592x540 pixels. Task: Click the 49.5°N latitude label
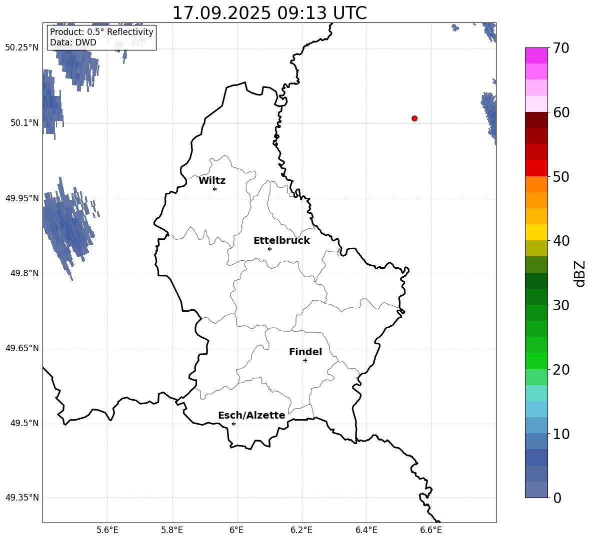(24, 423)
